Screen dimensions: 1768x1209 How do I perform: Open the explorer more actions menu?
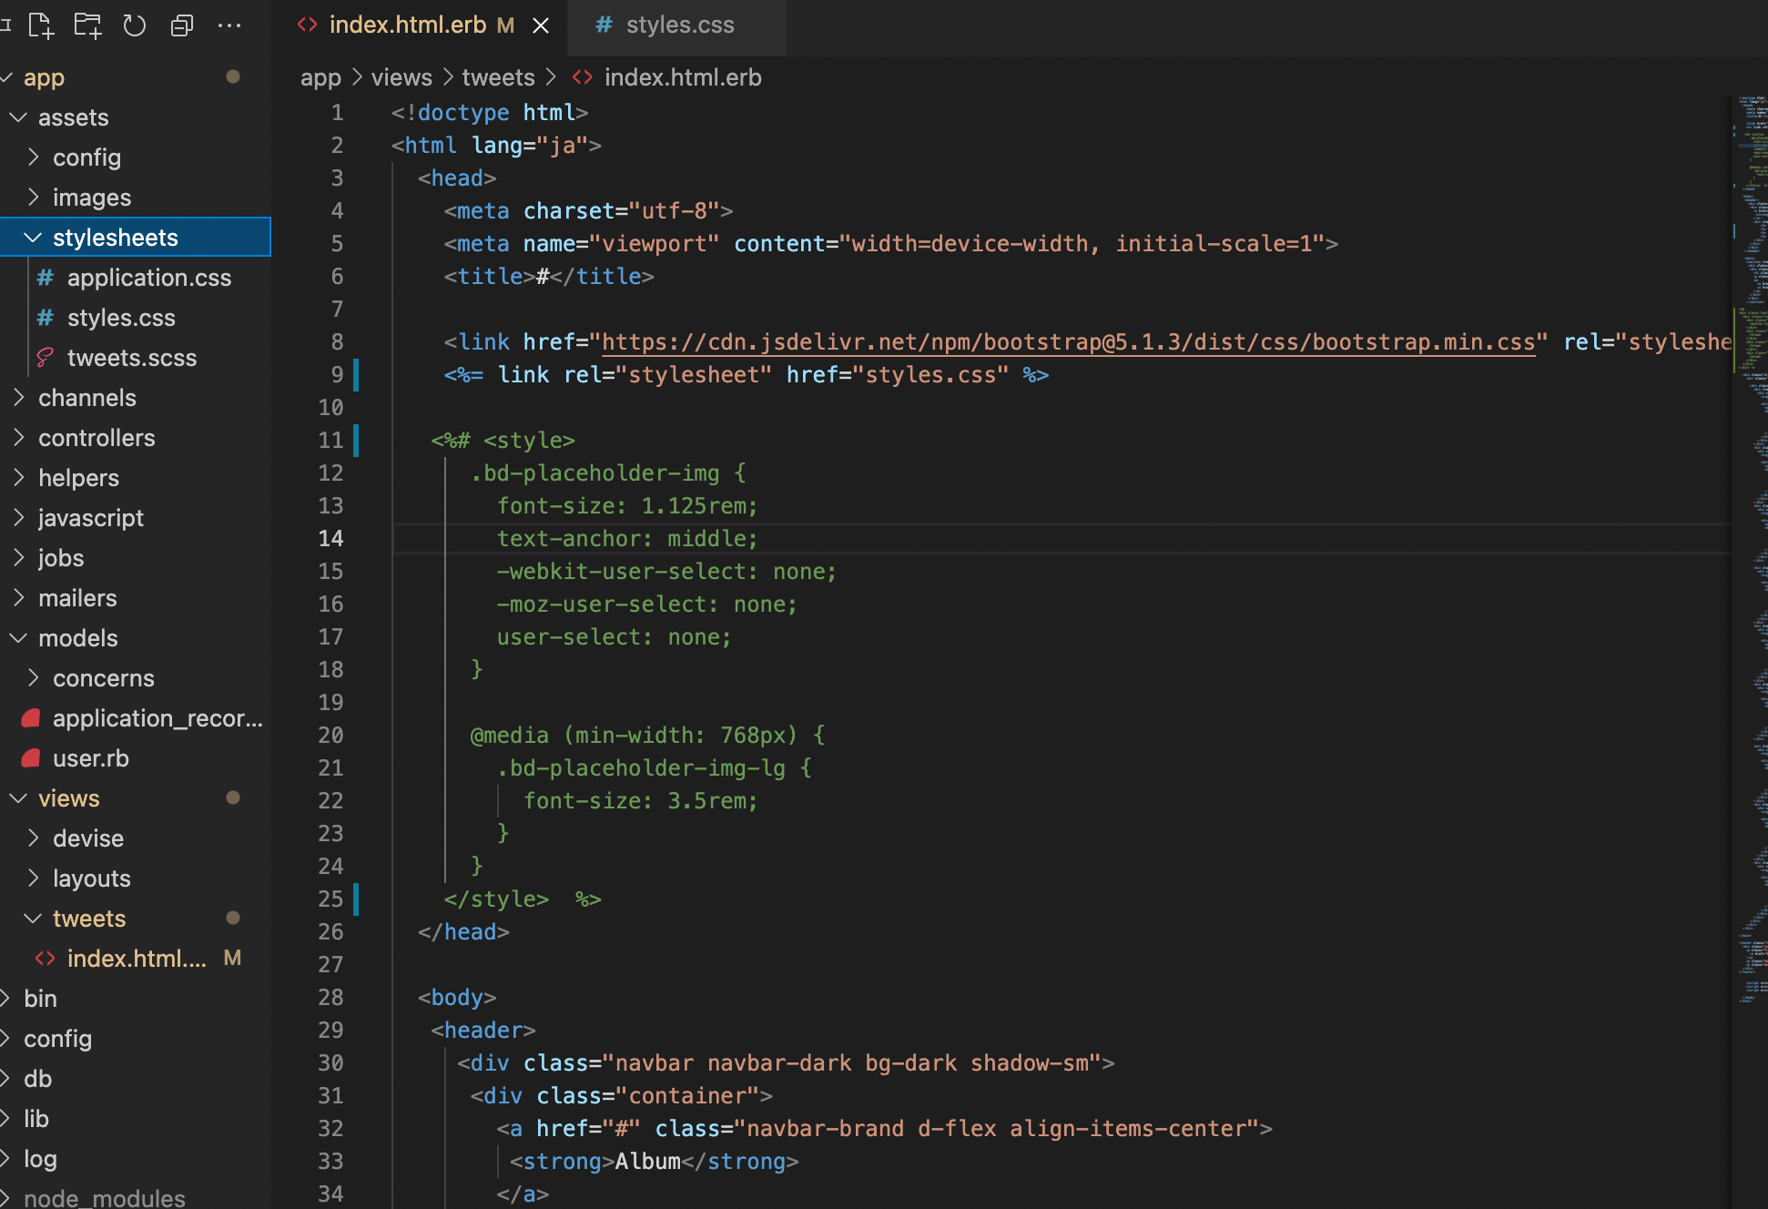pos(229,25)
